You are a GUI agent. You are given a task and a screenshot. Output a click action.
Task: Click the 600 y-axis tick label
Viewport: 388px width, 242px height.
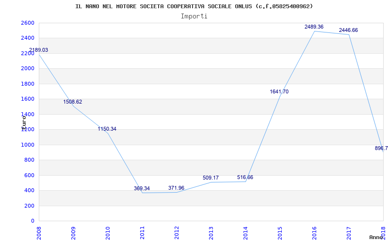coord(30,176)
